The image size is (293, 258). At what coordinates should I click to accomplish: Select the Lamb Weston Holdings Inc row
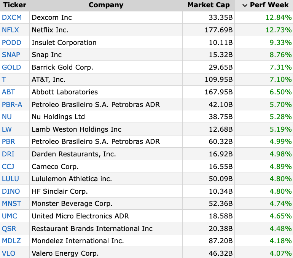click(146, 129)
